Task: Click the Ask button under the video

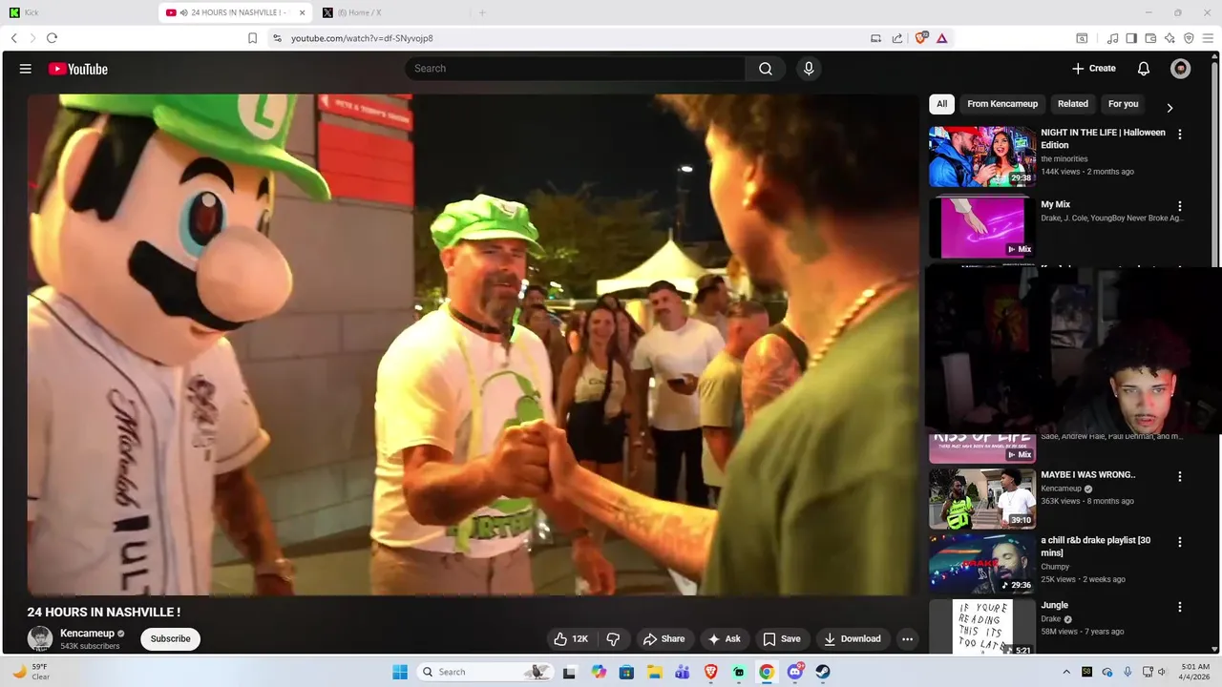Action: point(725,639)
